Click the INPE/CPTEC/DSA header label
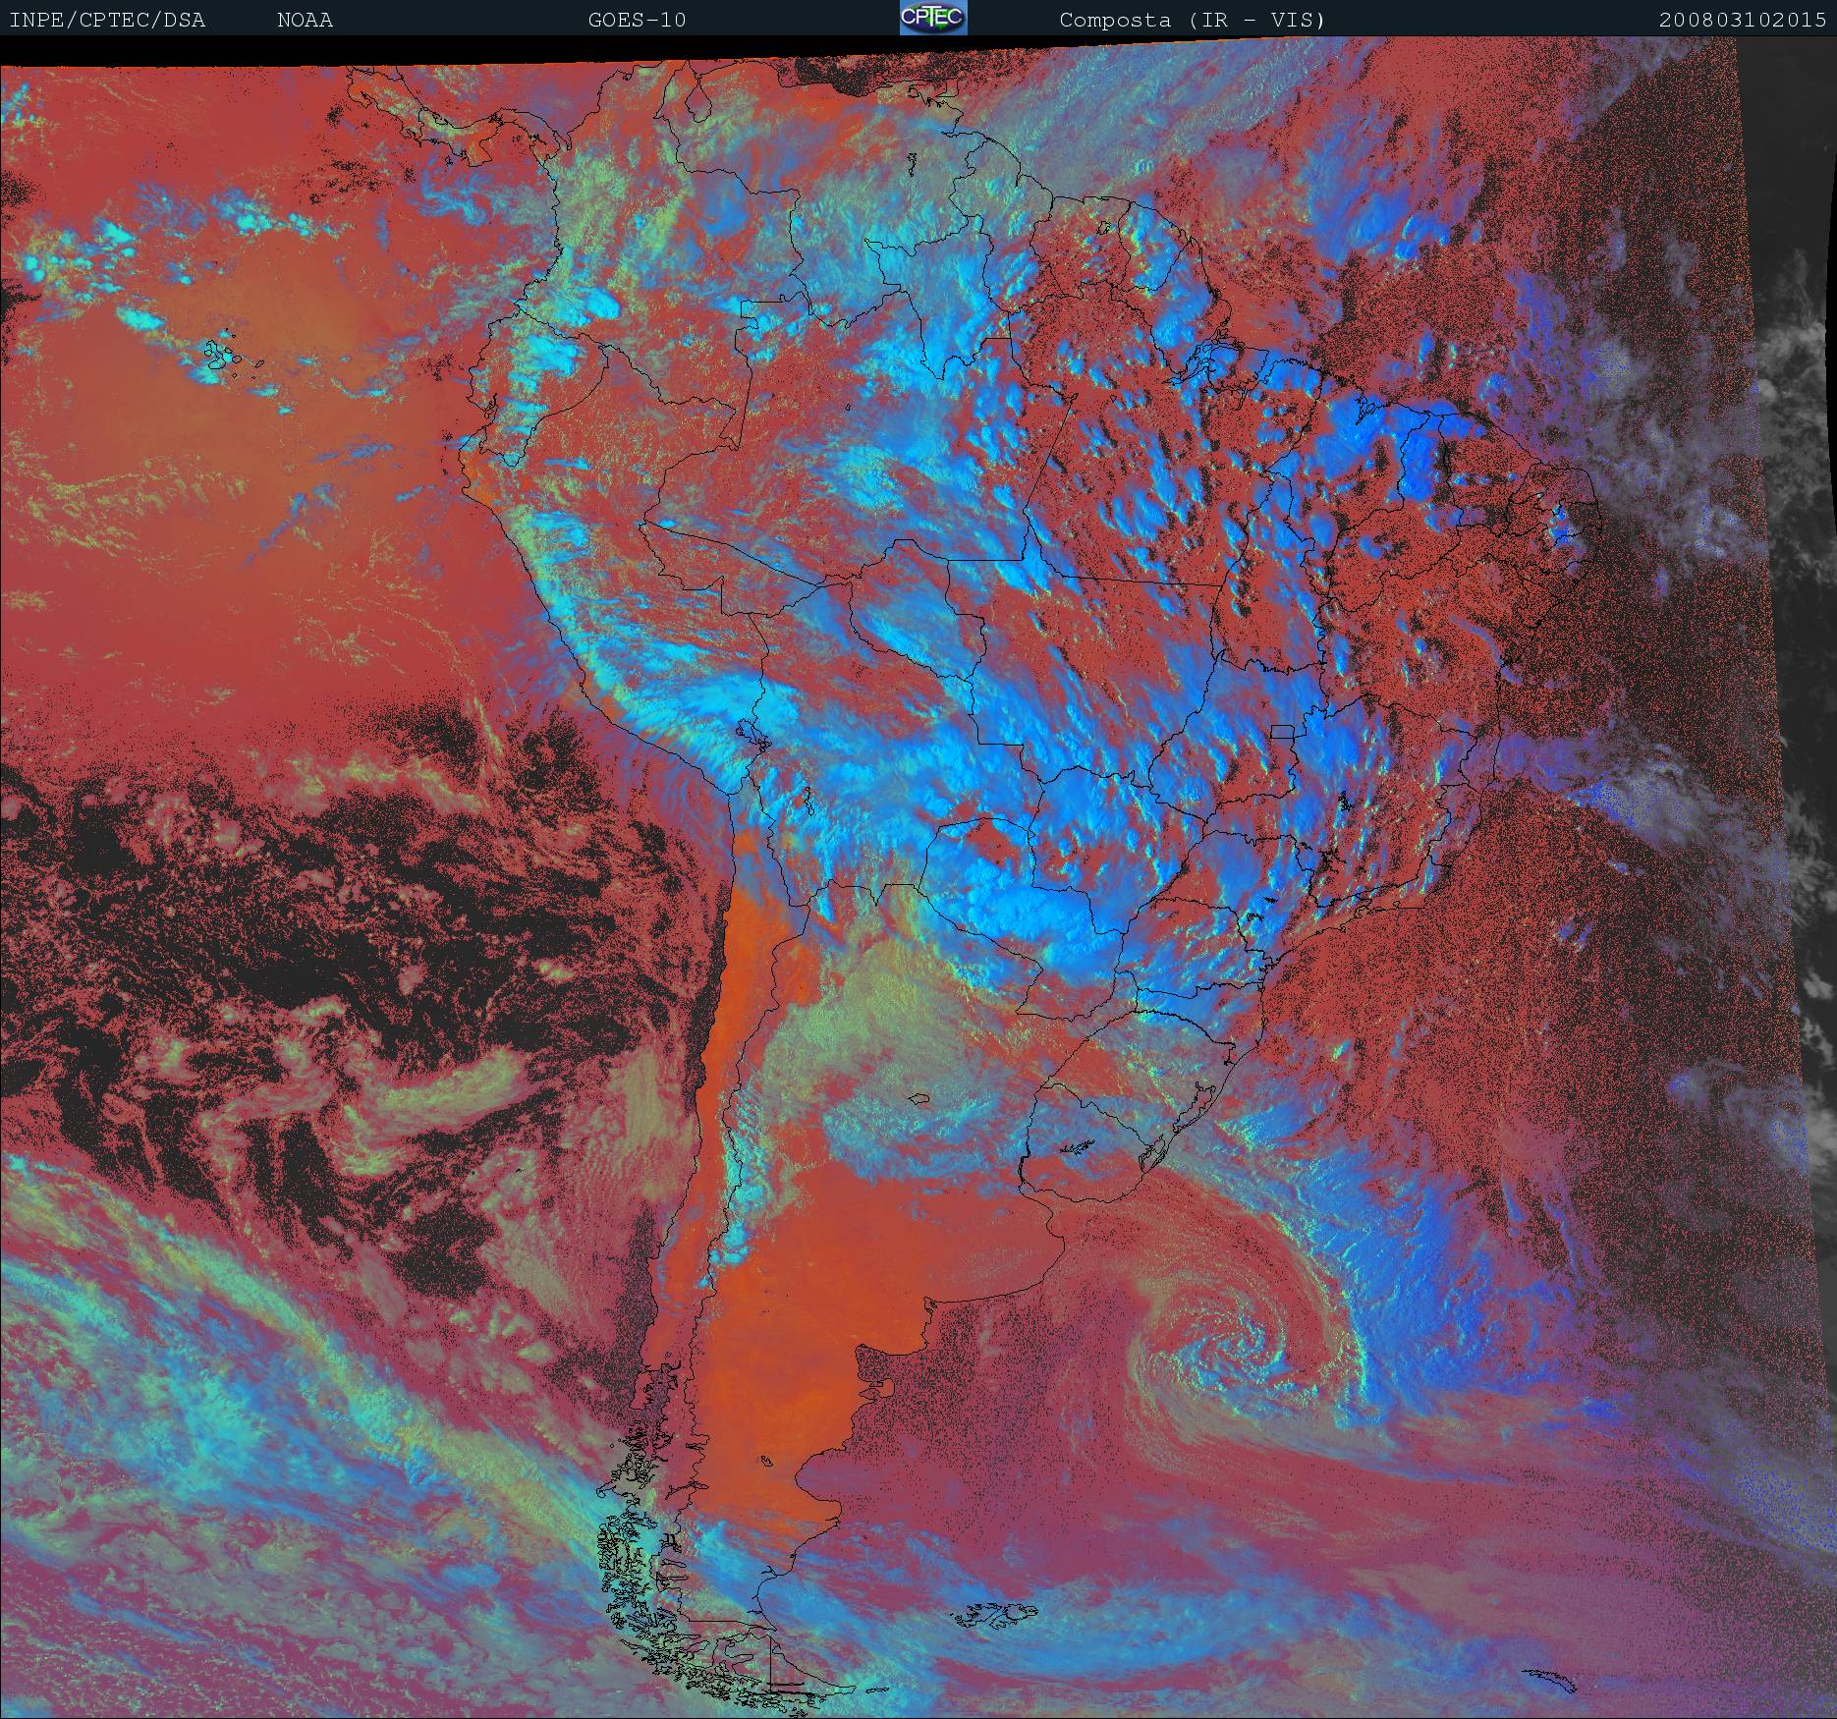Screen dimensions: 1837x1719 click(x=107, y=20)
